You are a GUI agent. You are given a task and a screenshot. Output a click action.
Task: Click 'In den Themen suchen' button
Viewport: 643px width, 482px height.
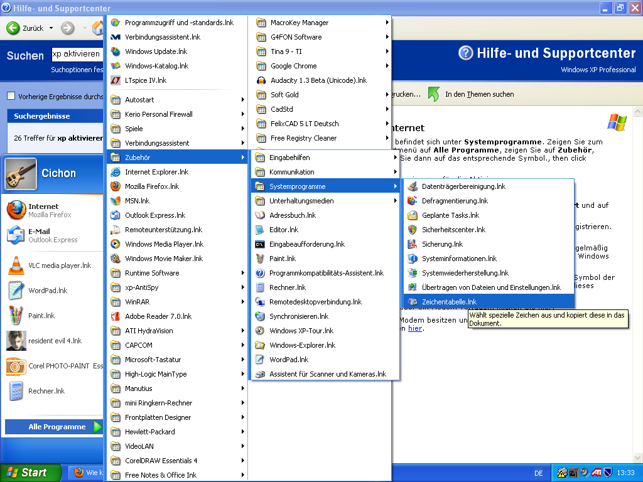(x=471, y=94)
